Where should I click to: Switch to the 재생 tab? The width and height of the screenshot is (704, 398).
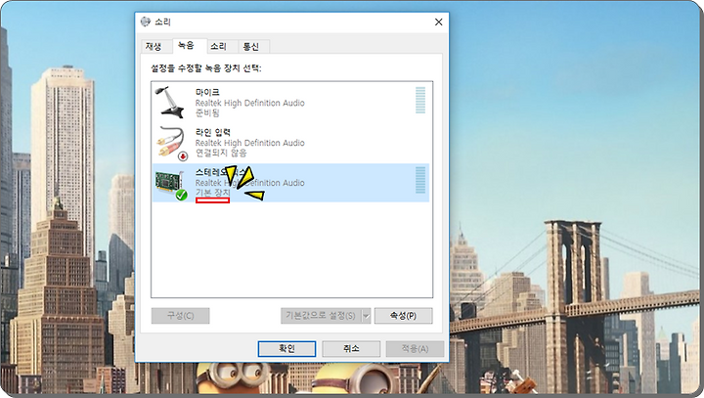tap(154, 46)
